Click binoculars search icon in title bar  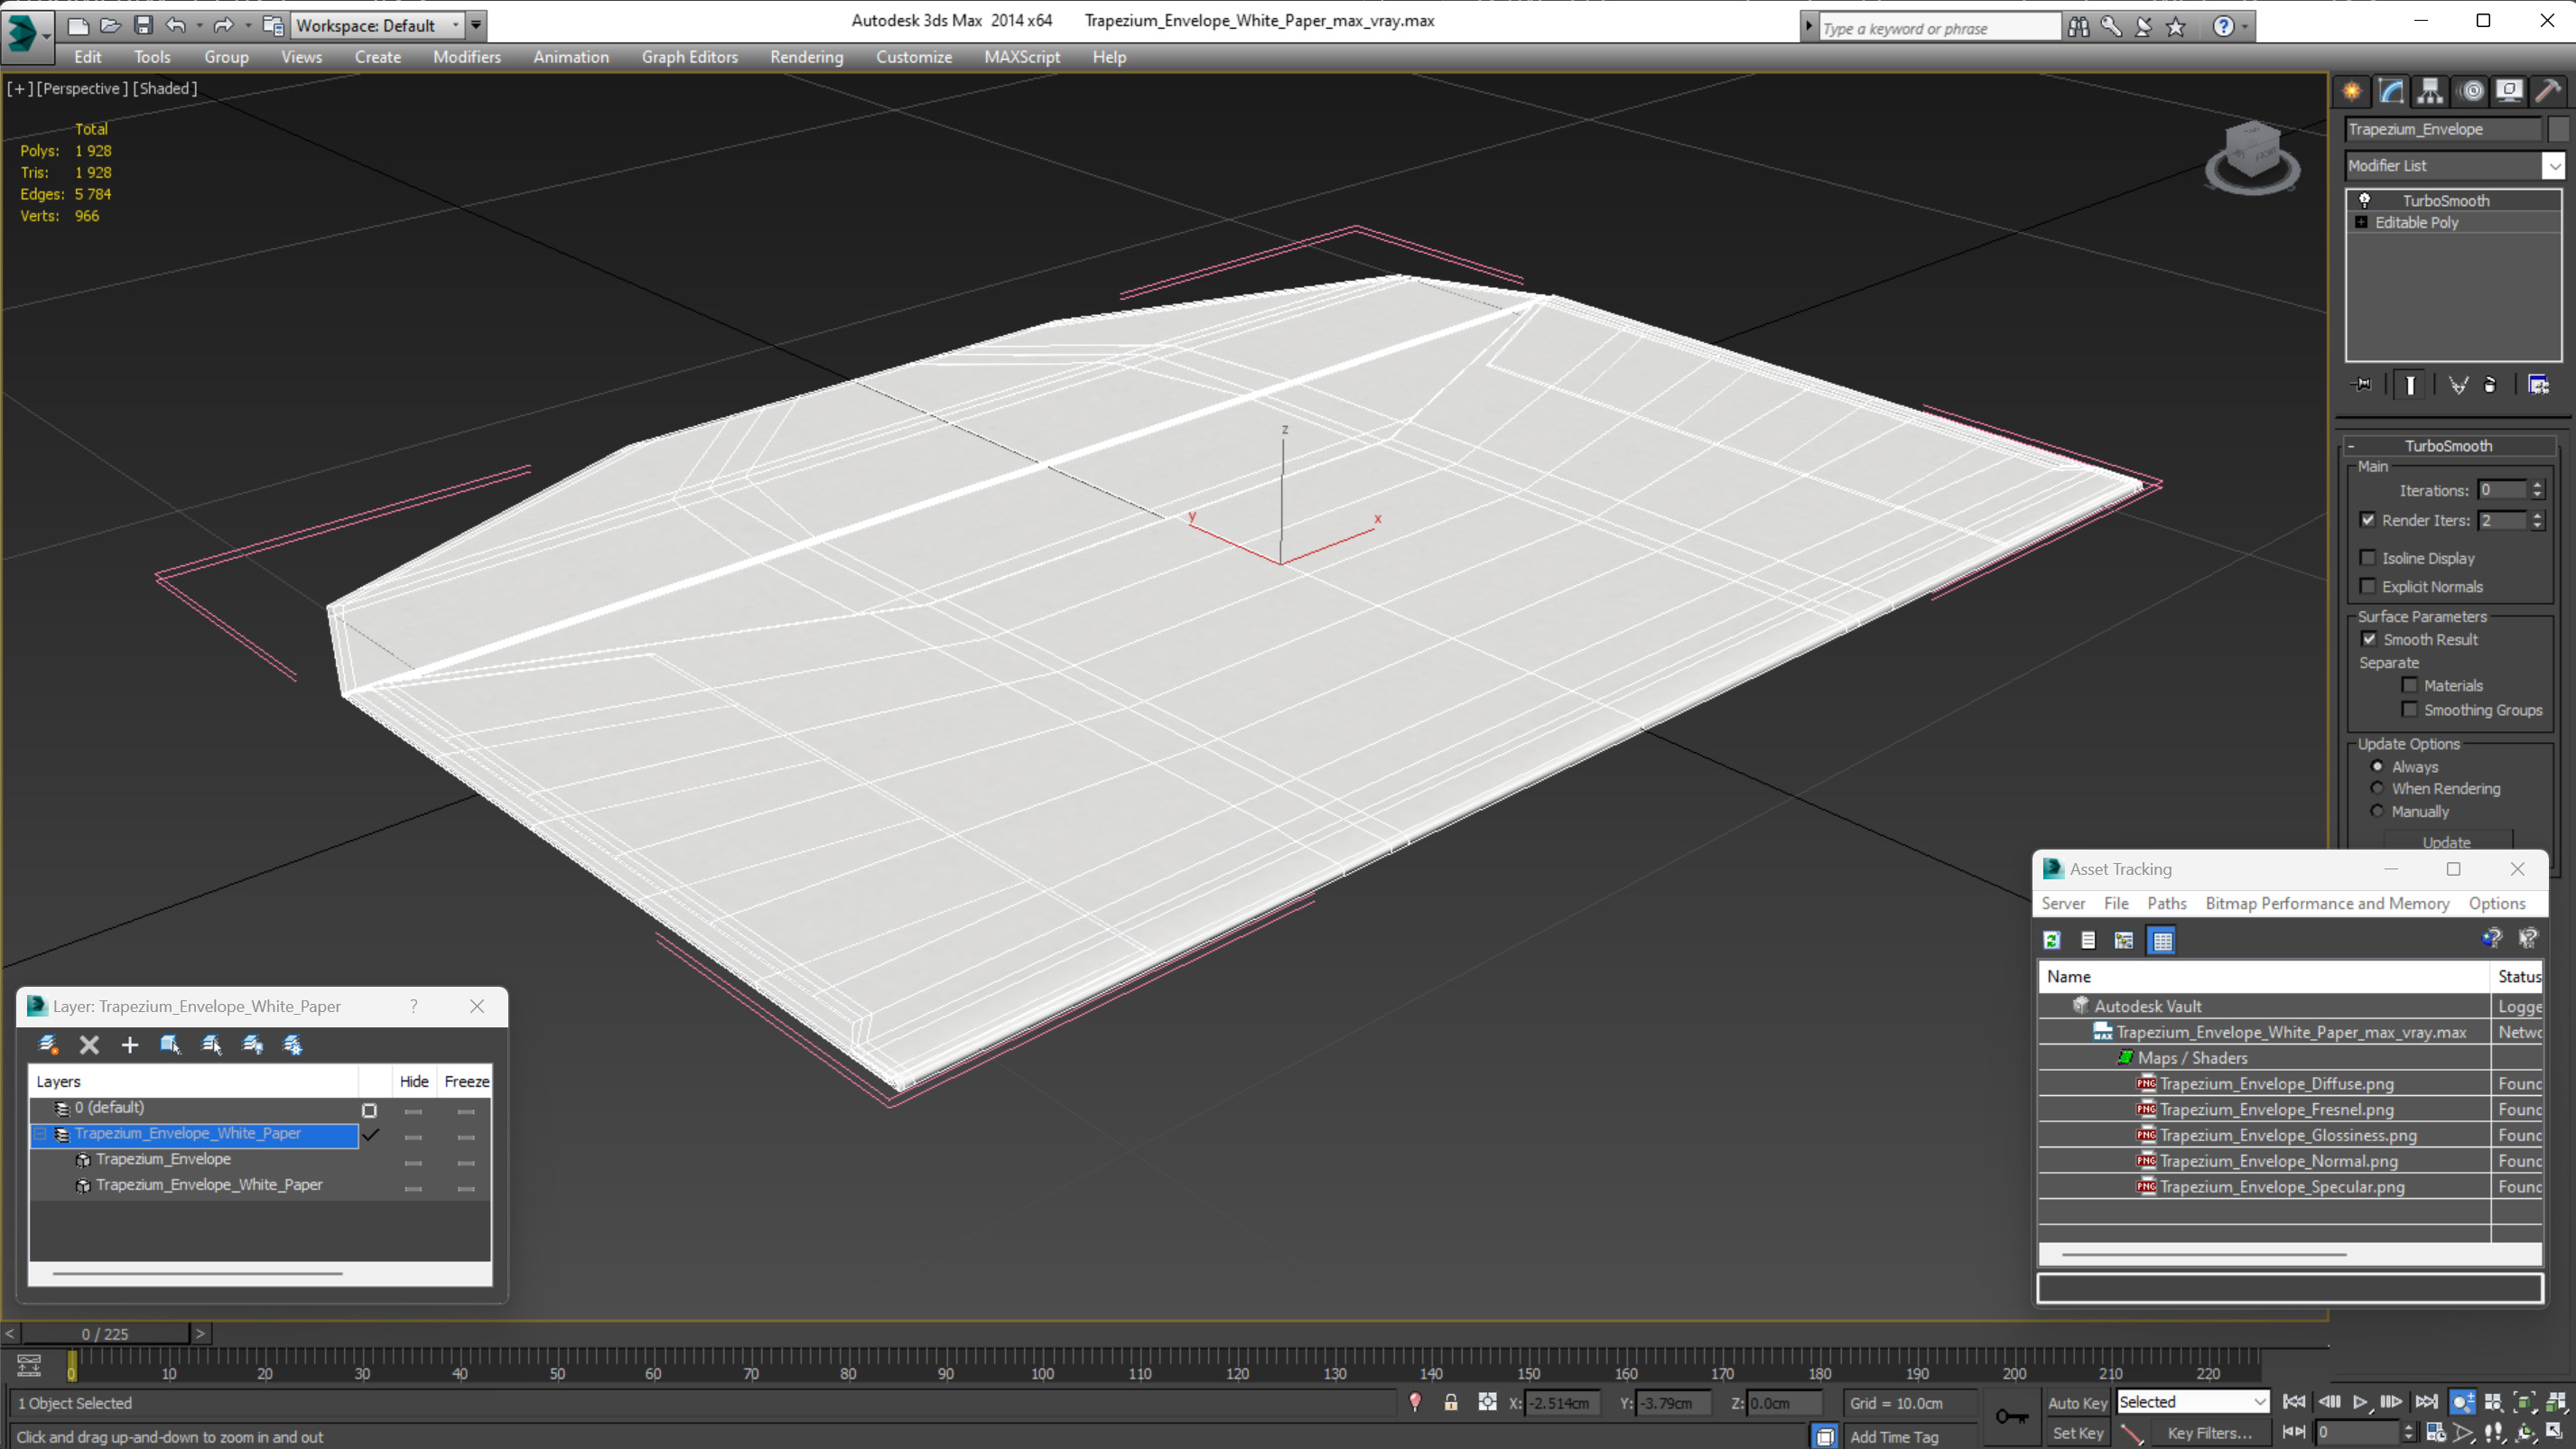click(2078, 27)
